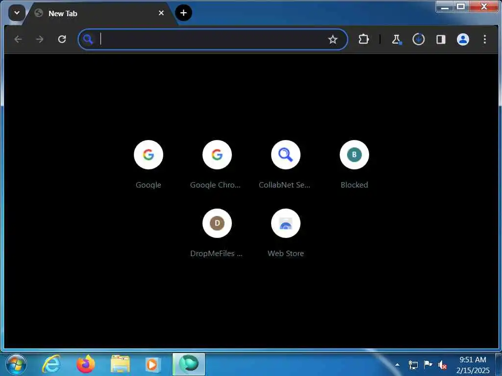Screen dimensions: 502x376
Task: Reload the current page
Action: click(62, 39)
